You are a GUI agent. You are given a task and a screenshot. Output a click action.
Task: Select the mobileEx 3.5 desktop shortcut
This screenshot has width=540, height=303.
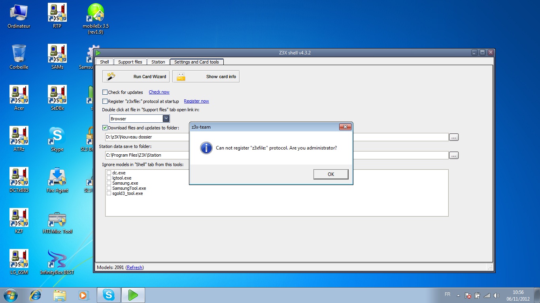point(96,19)
